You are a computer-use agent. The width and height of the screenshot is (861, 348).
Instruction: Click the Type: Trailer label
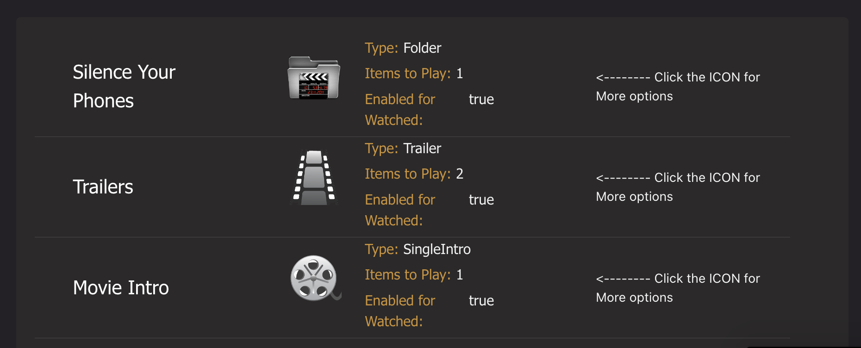(x=403, y=149)
